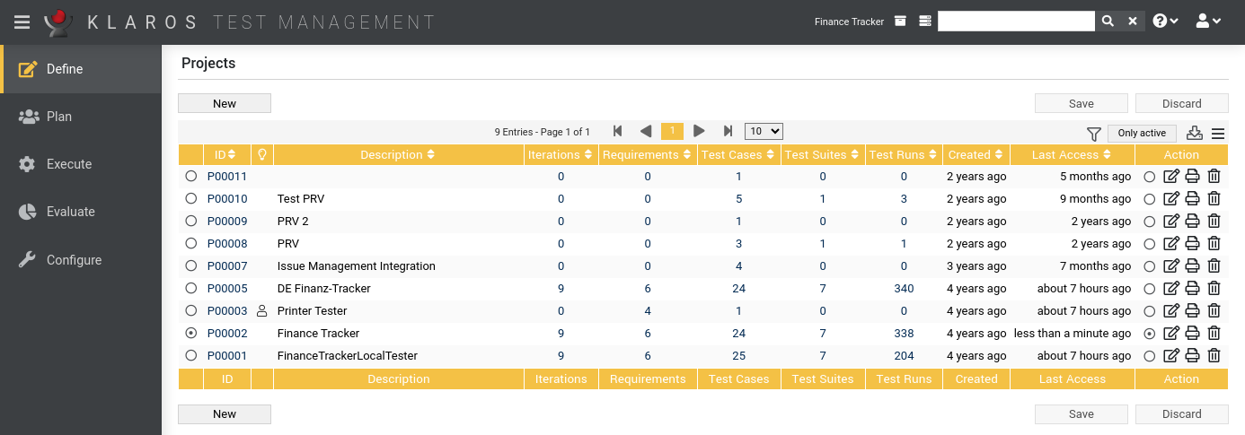
Task: Click the print icon for Finance Tracker row
Action: [1193, 334]
